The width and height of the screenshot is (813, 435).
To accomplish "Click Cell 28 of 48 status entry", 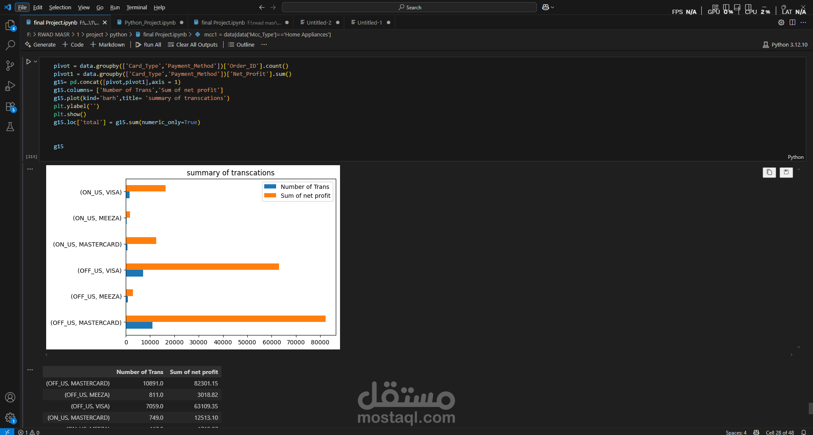I will pyautogui.click(x=780, y=432).
